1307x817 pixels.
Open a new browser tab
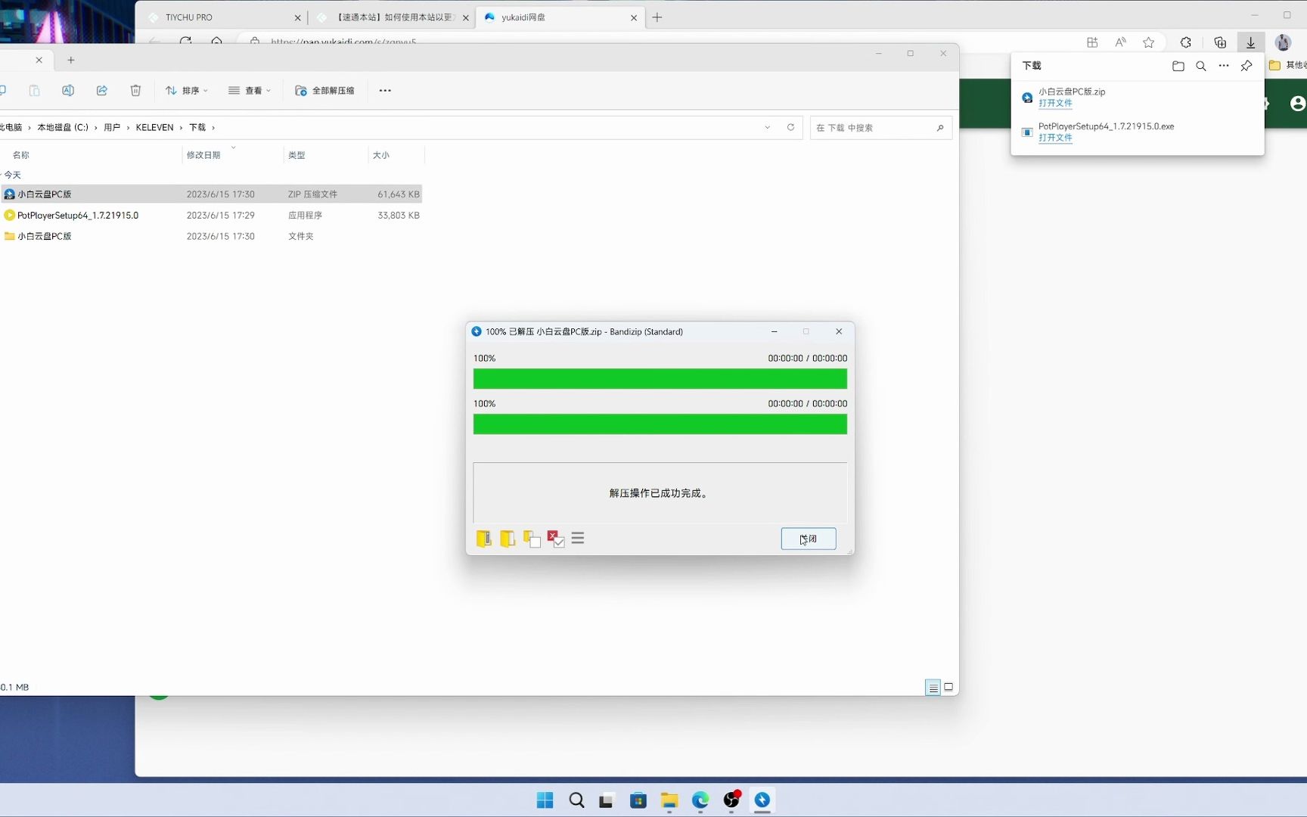(657, 17)
